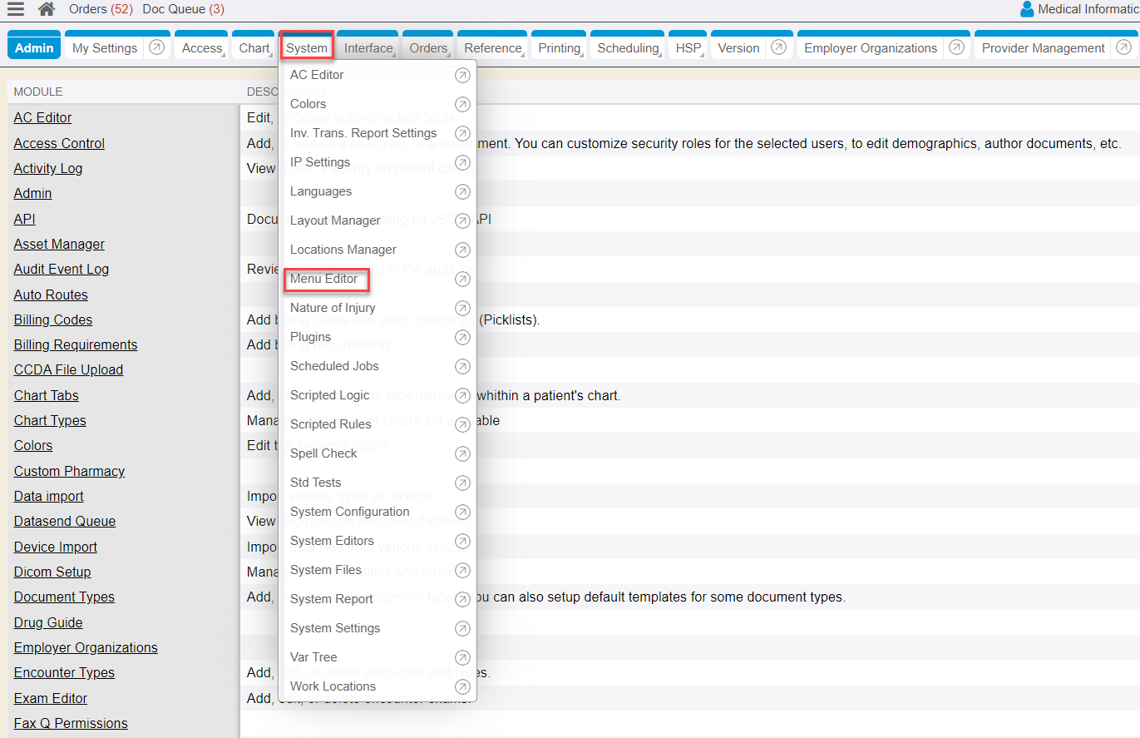Click the pop-out arrow beside AC Editor
Viewport: 1140px width, 738px height.
click(462, 75)
